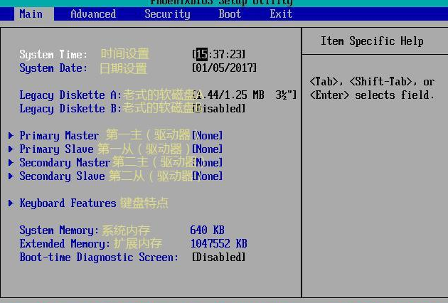Select the highlighted hour field in System Time

(x=201, y=55)
